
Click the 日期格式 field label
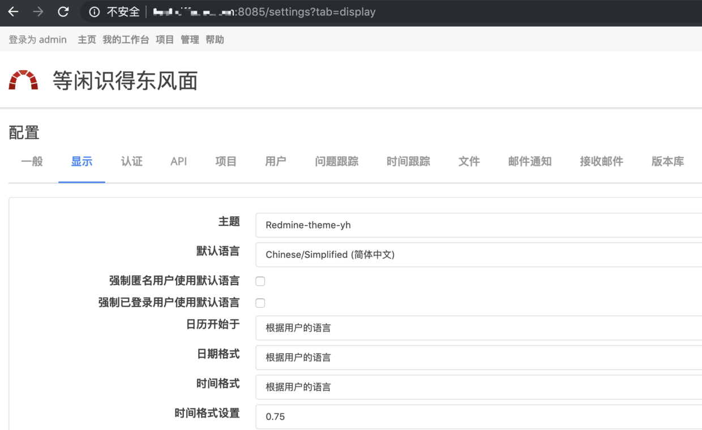coord(218,354)
